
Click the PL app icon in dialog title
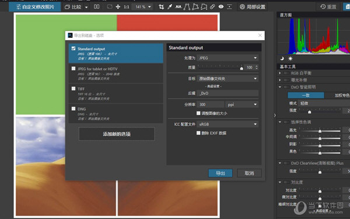tap(70, 36)
